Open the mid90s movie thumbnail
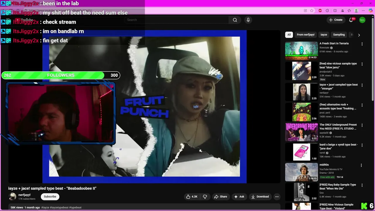 pyautogui.click(x=301, y=172)
